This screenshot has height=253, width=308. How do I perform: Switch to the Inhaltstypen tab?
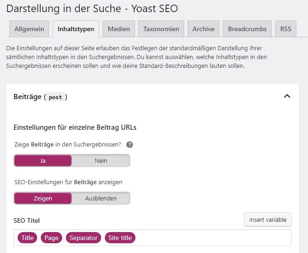[76, 29]
